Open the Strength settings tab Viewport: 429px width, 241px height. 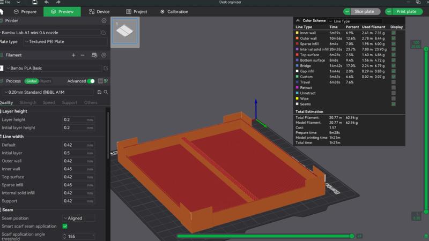tap(28, 102)
